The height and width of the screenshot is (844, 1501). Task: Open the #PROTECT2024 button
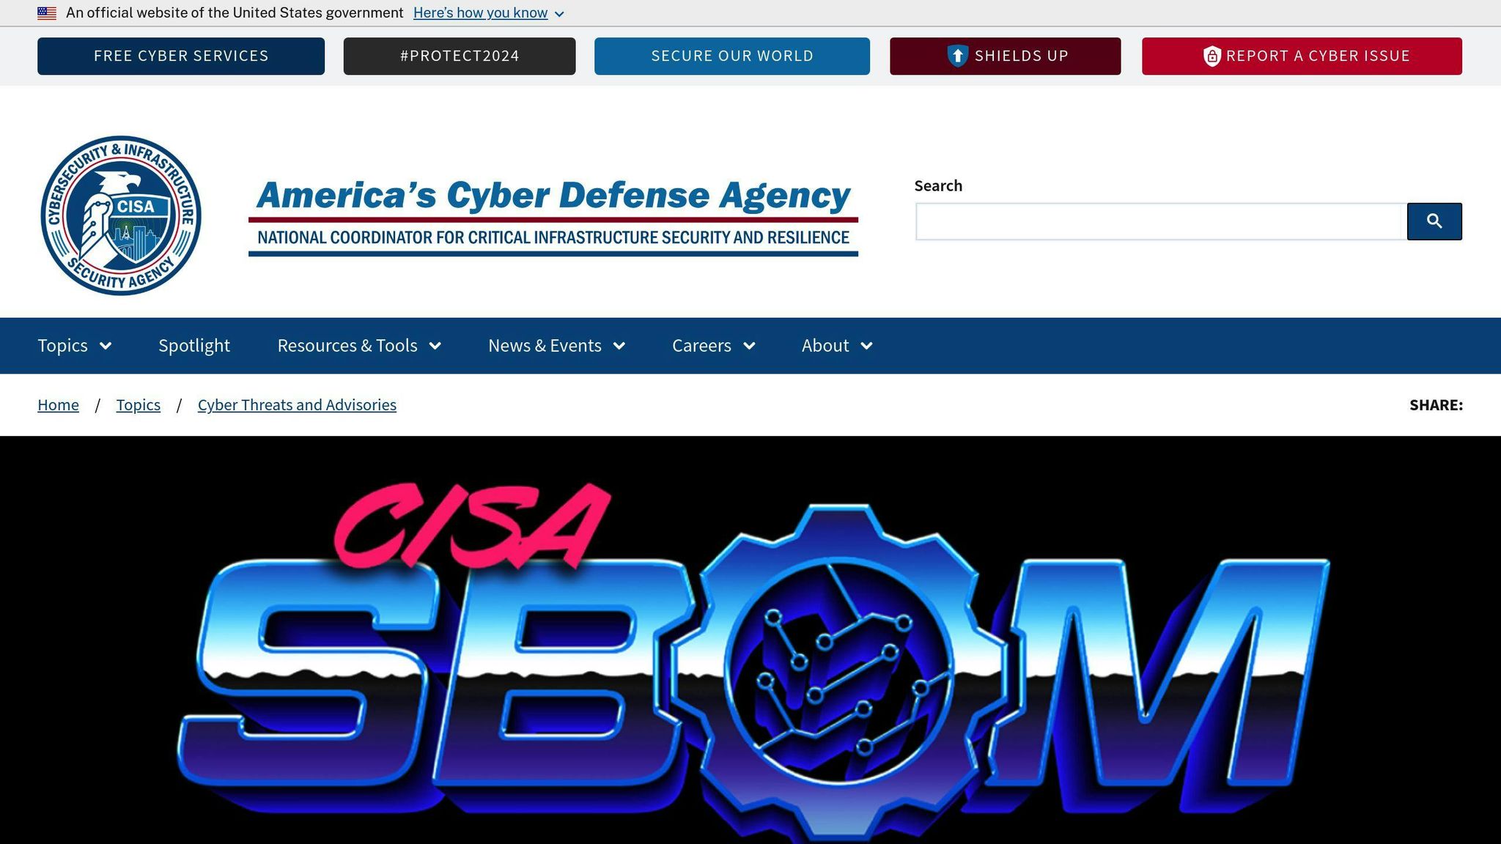click(460, 56)
